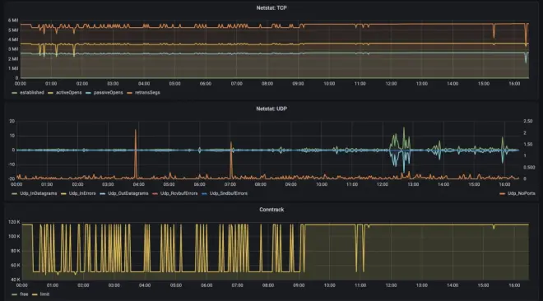
Task: Toggle the Udp_OutDatagrams legend entry
Action: (x=128, y=193)
